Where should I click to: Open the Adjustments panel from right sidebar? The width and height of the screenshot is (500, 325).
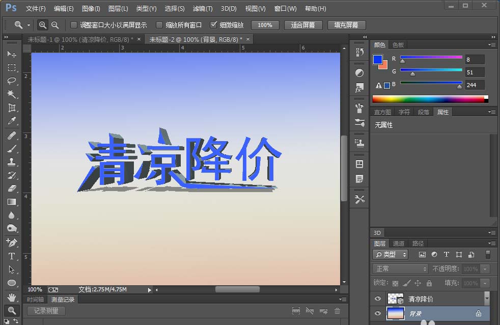[x=360, y=73]
